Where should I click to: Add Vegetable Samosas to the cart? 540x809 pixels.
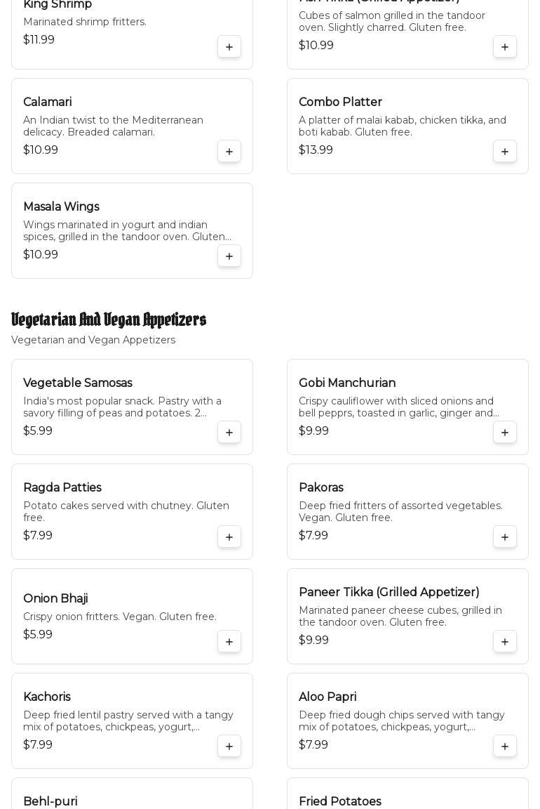pos(229,433)
